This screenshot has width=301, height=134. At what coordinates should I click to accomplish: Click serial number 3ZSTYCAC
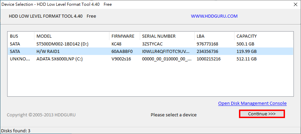tap(152, 44)
